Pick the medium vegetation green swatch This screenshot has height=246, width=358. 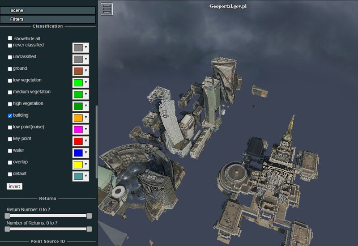(78, 94)
